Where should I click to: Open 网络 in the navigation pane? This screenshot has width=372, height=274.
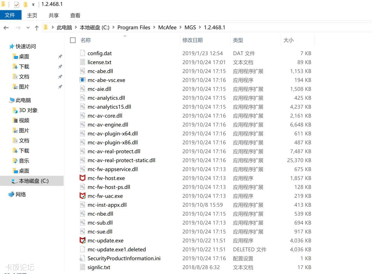point(21,194)
